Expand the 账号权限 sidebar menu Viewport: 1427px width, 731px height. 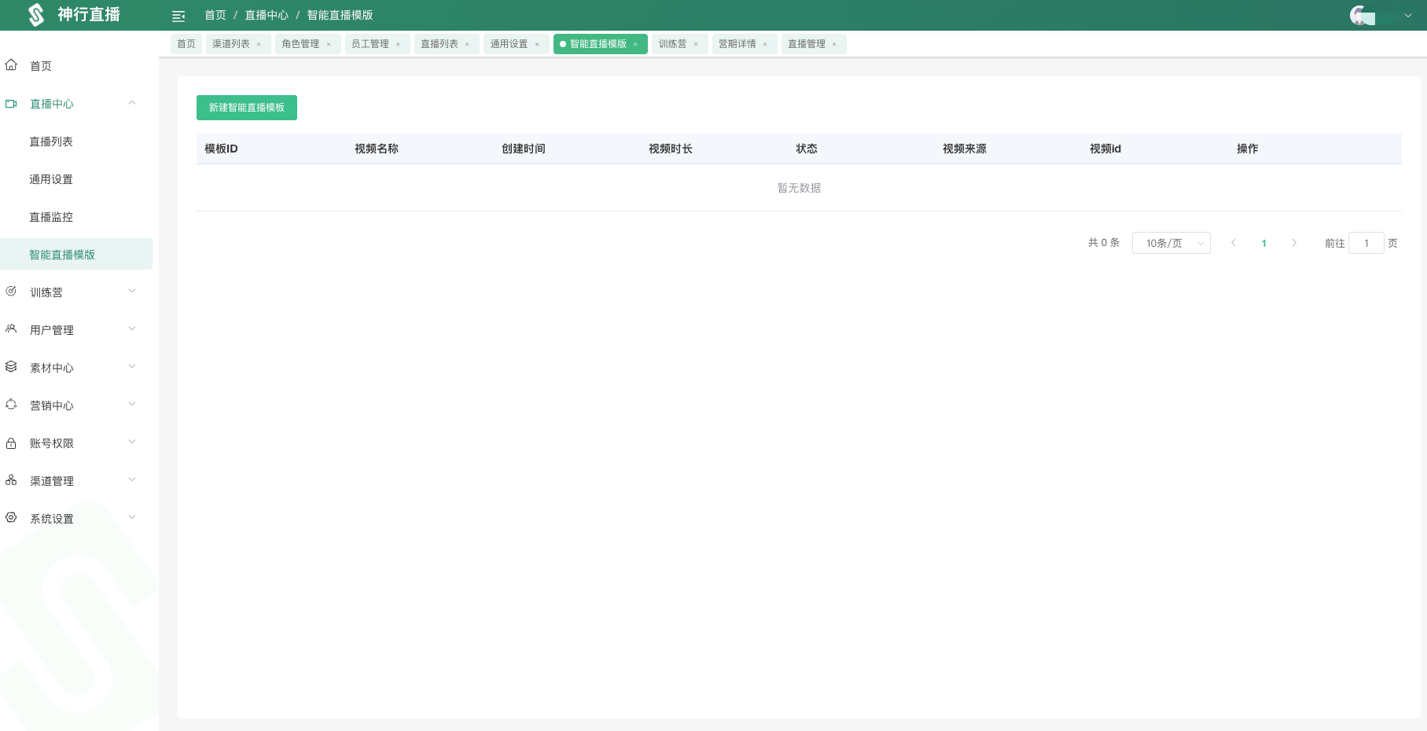pyautogui.click(x=132, y=443)
